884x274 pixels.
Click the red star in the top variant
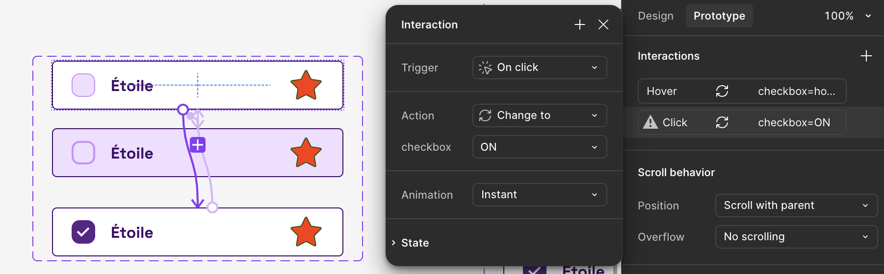[306, 85]
